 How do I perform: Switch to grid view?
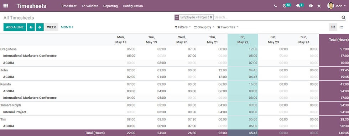pos(333,27)
